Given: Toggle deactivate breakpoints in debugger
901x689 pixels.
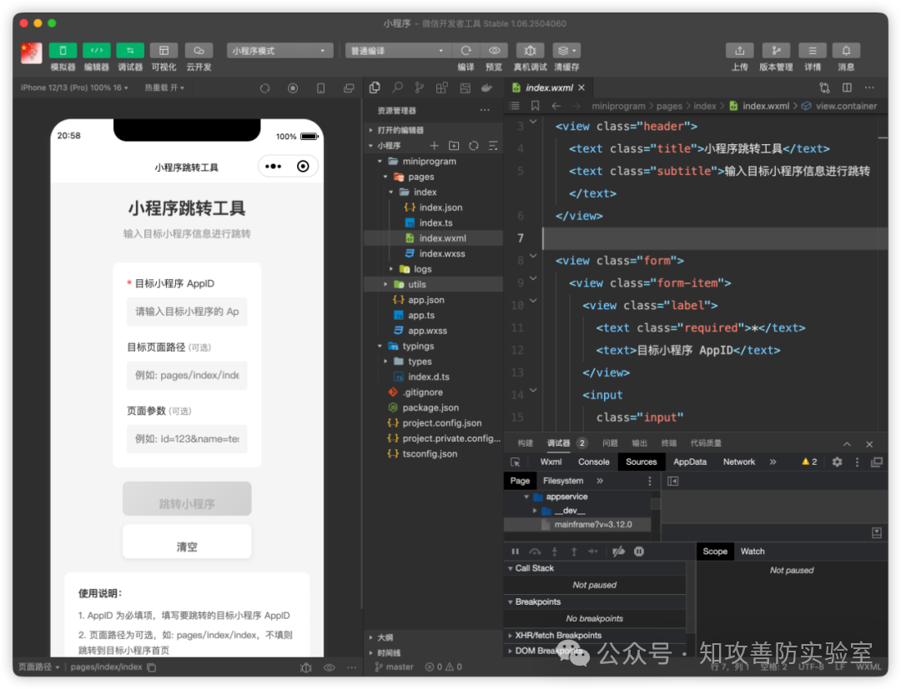Looking at the screenshot, I should click(618, 552).
